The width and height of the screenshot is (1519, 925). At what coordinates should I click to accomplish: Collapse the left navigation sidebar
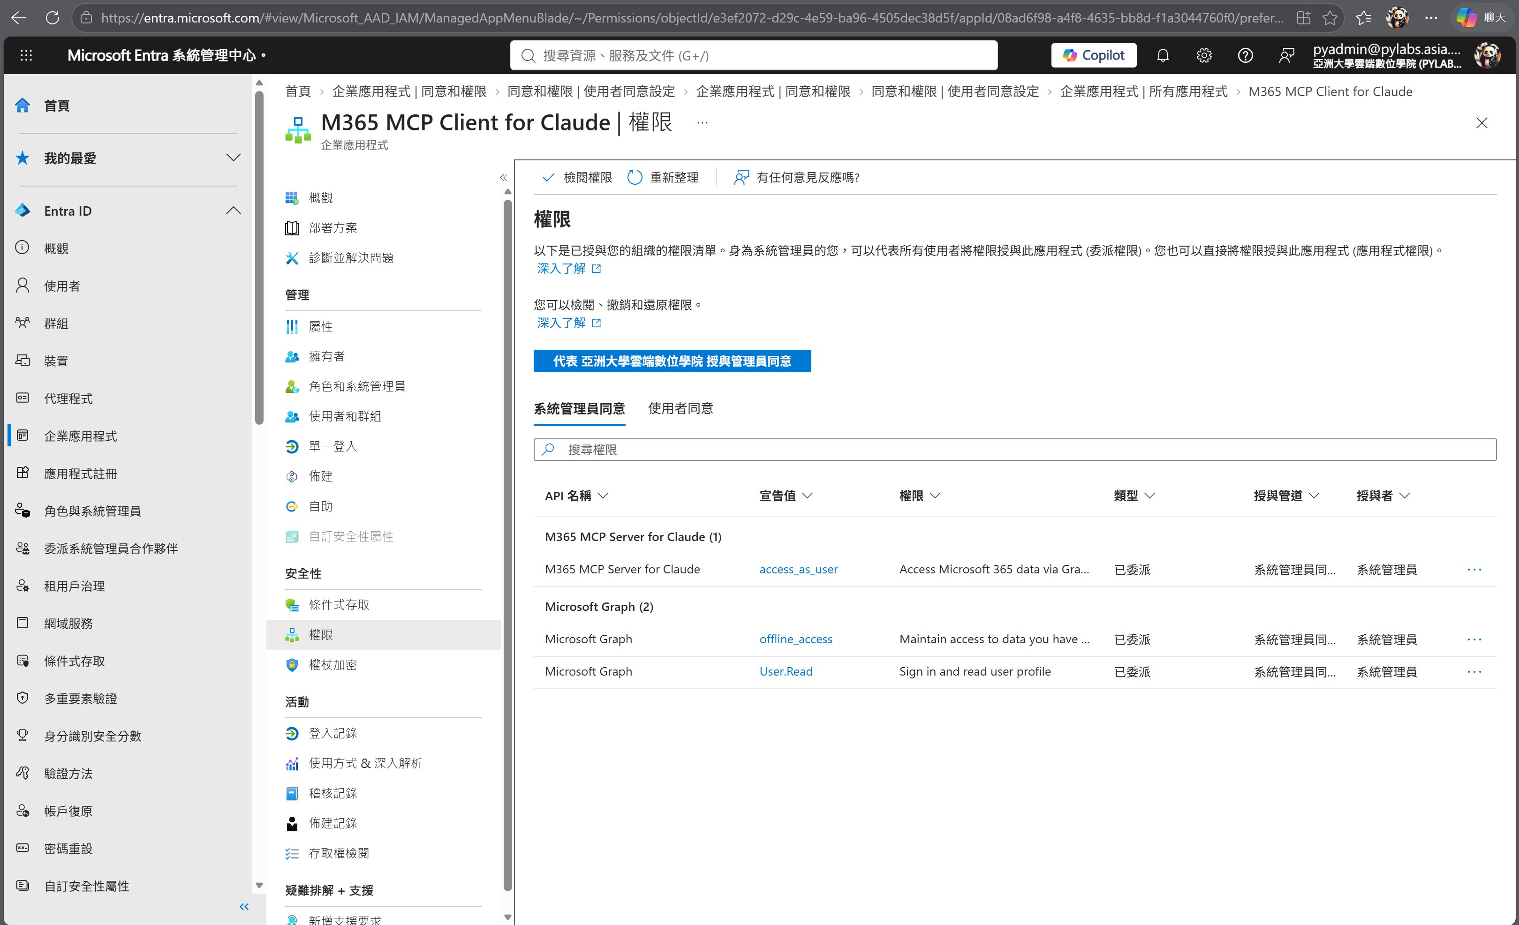244,907
